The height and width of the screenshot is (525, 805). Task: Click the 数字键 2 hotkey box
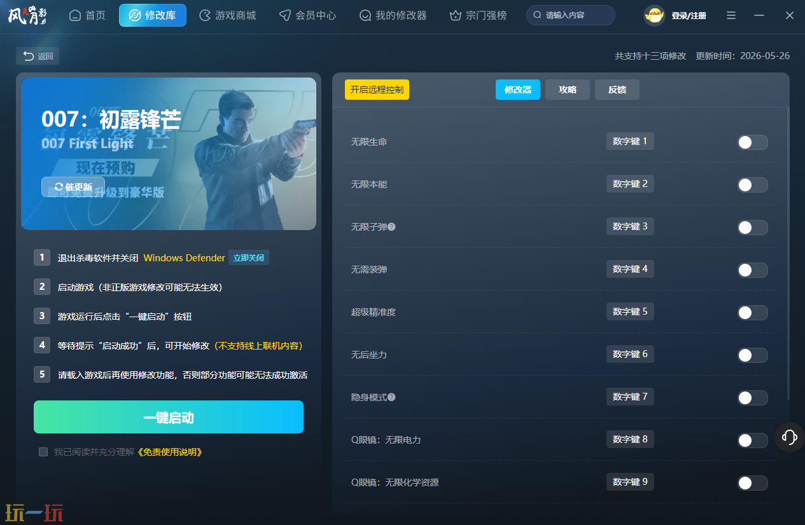(630, 184)
